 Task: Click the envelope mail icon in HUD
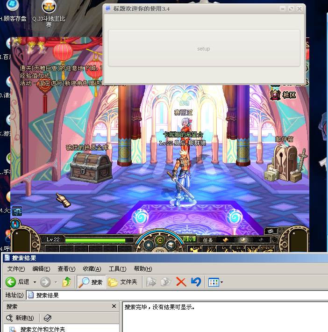pyautogui.click(x=271, y=231)
